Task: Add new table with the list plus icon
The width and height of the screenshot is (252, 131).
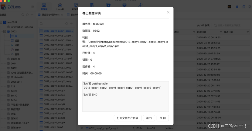Action: click(71, 24)
